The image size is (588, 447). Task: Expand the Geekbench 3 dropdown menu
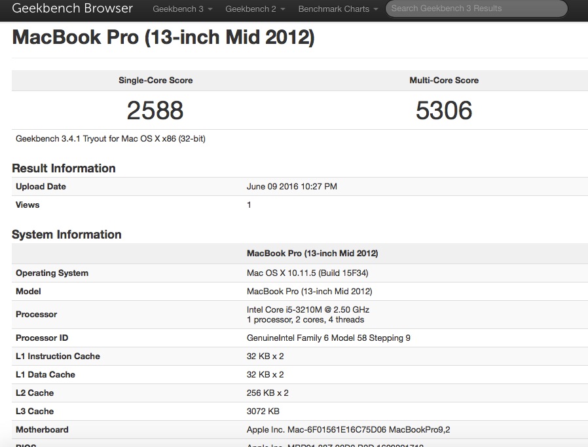pos(182,9)
